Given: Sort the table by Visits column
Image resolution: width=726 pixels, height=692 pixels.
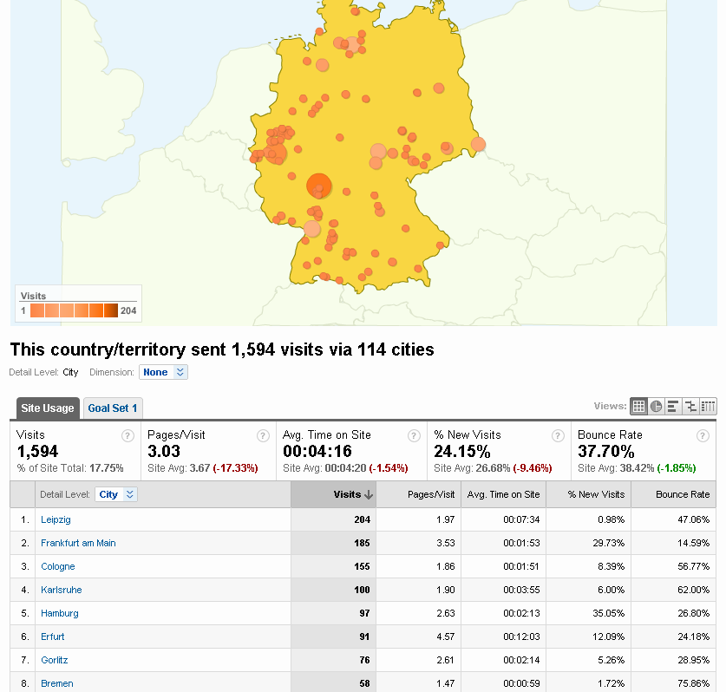Looking at the screenshot, I should (x=352, y=494).
